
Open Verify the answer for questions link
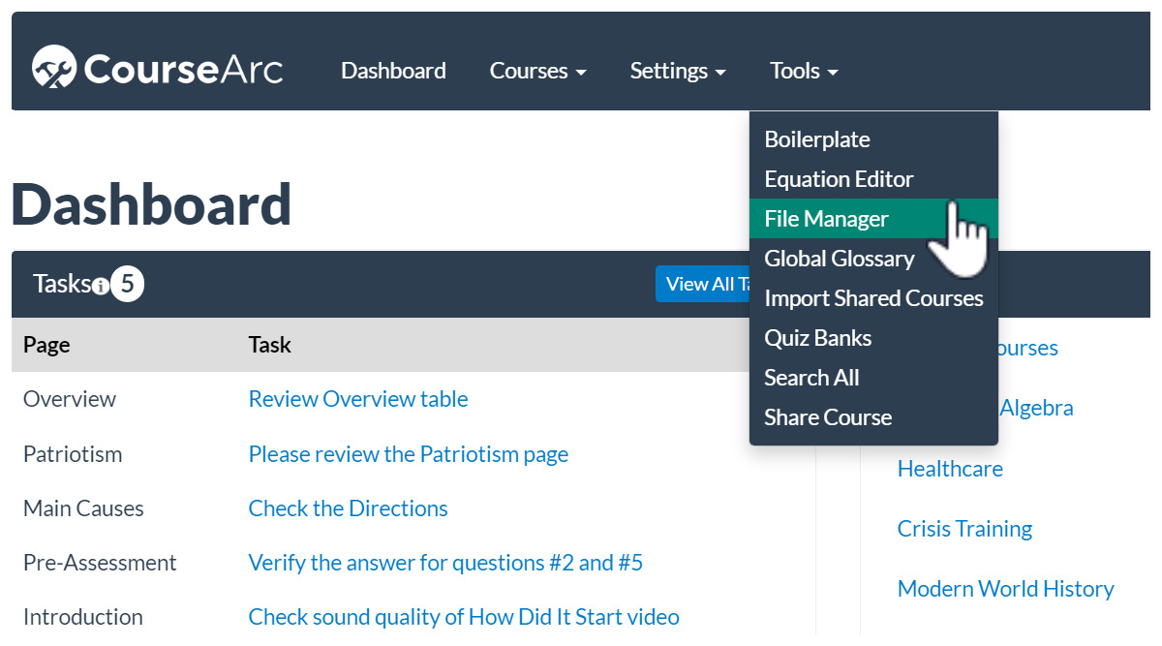tap(446, 563)
